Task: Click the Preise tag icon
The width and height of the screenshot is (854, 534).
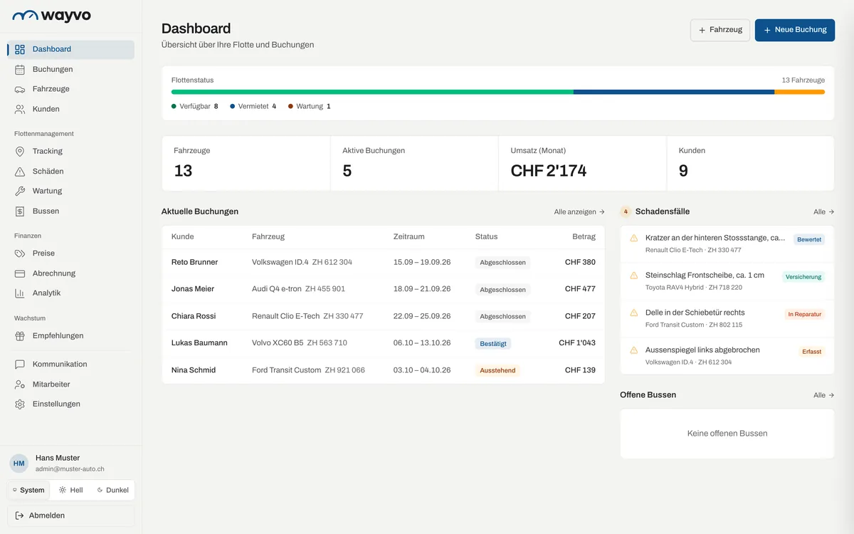Action: [x=20, y=253]
